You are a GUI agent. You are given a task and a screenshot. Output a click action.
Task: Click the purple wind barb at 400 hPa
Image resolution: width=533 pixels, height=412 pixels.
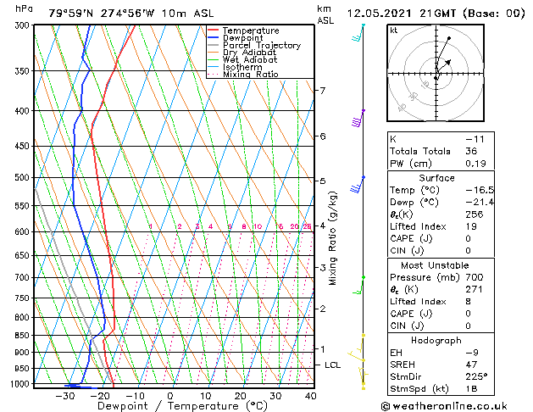point(358,118)
